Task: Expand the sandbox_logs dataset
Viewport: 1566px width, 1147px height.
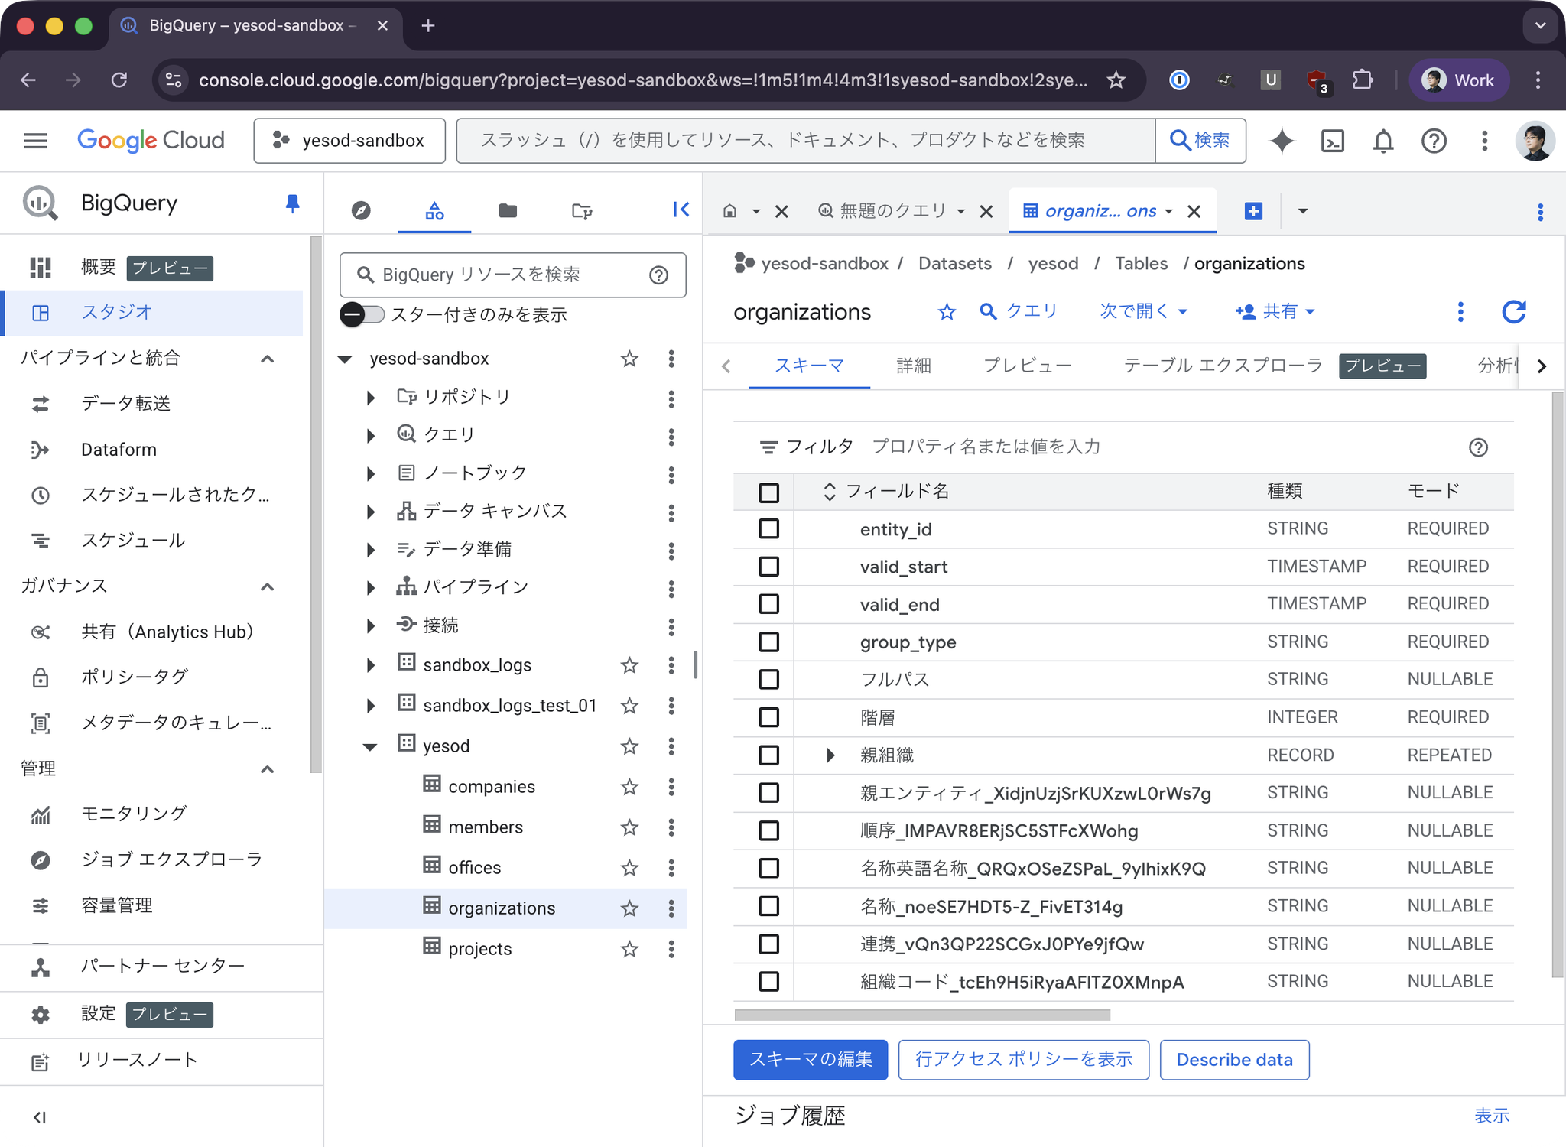Action: [371, 665]
